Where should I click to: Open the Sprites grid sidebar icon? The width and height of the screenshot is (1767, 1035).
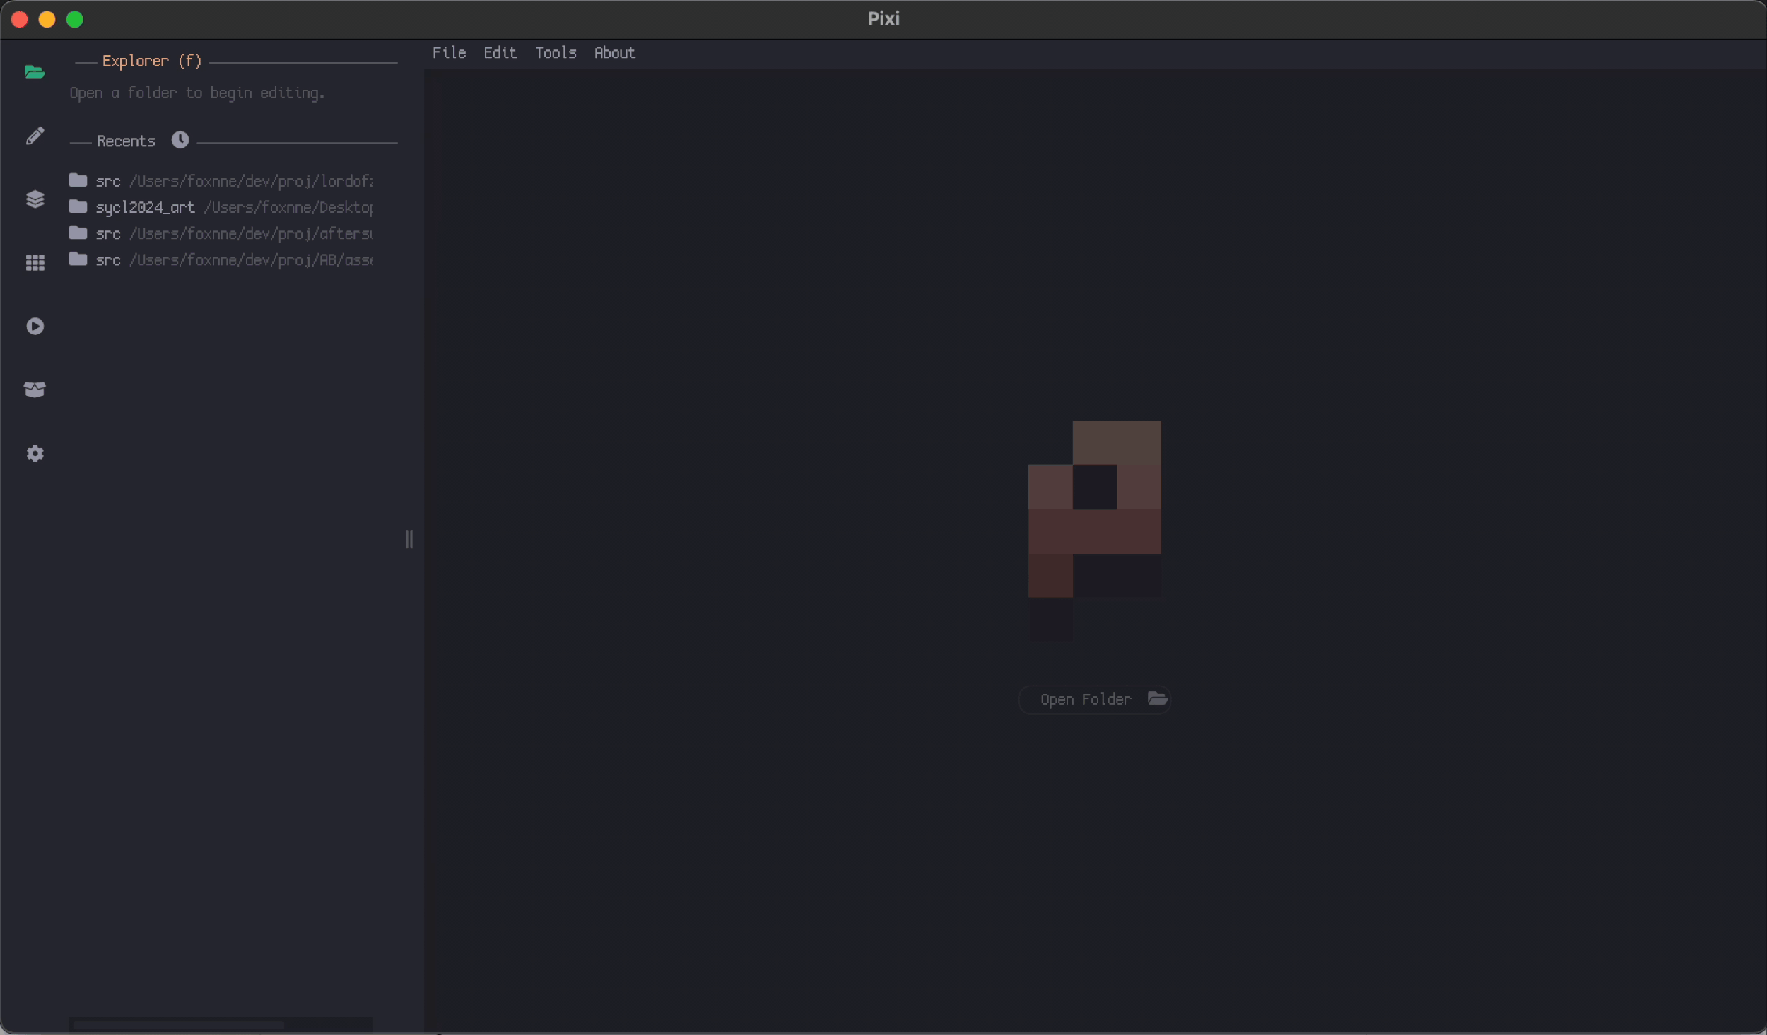(x=35, y=263)
